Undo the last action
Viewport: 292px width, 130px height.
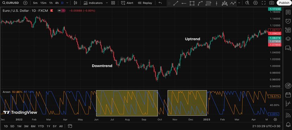[160, 3]
